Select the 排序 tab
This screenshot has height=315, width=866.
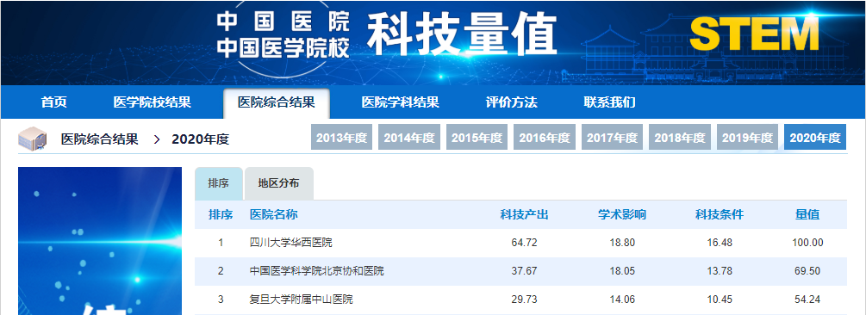pyautogui.click(x=218, y=183)
